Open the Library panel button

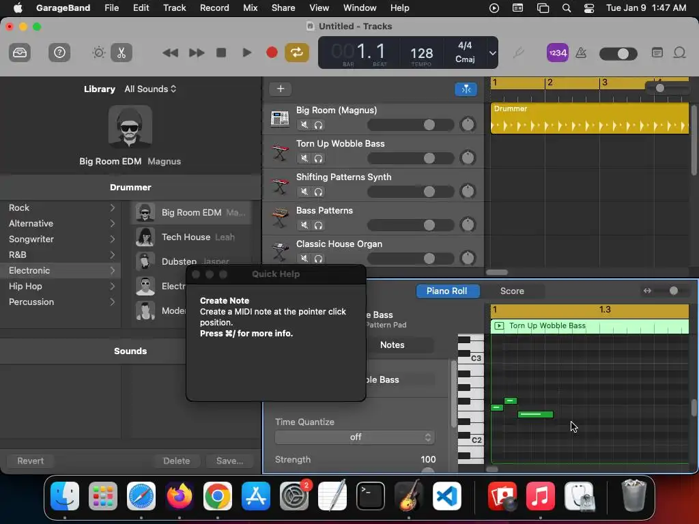[x=20, y=53]
